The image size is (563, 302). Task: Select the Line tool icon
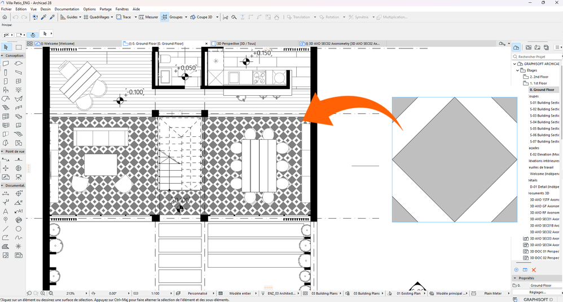tap(6, 229)
